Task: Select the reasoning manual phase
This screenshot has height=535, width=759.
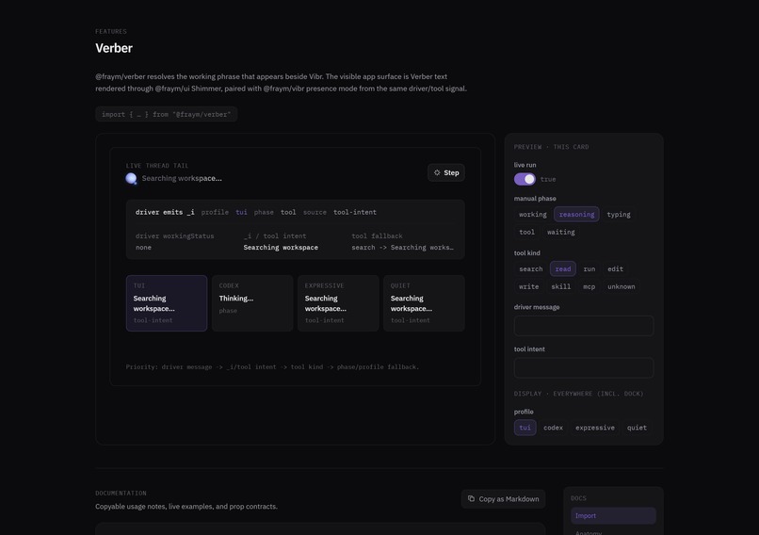Action: click(576, 215)
